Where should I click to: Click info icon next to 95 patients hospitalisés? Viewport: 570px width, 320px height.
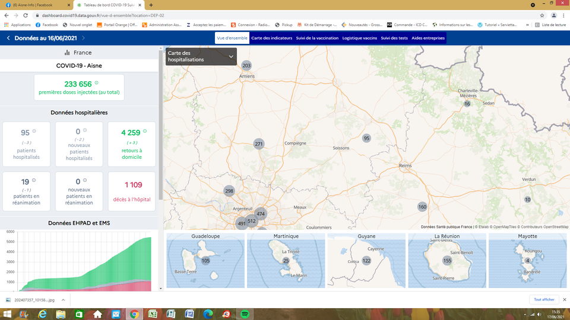[x=34, y=131]
